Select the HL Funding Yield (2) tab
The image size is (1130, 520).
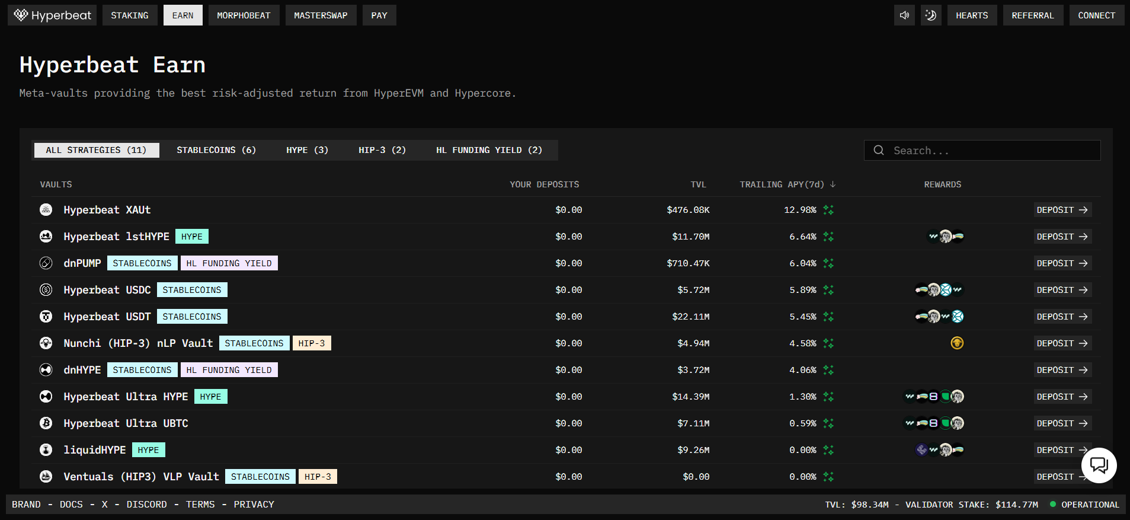(x=489, y=150)
